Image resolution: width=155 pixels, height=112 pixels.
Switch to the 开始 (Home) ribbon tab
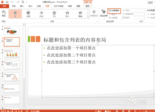tap(14, 6)
